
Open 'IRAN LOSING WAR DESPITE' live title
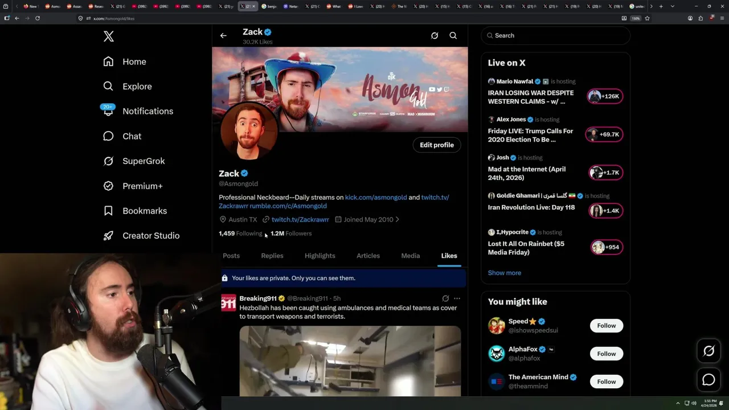[x=531, y=97]
